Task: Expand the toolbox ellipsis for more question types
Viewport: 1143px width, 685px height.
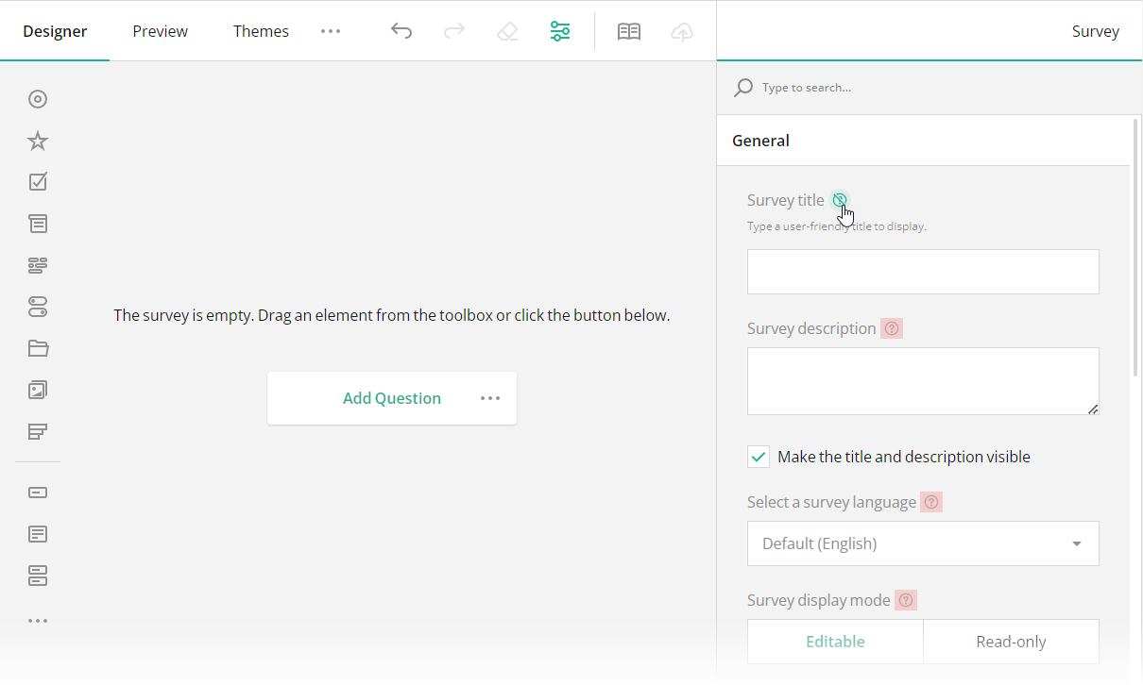Action: (x=38, y=620)
